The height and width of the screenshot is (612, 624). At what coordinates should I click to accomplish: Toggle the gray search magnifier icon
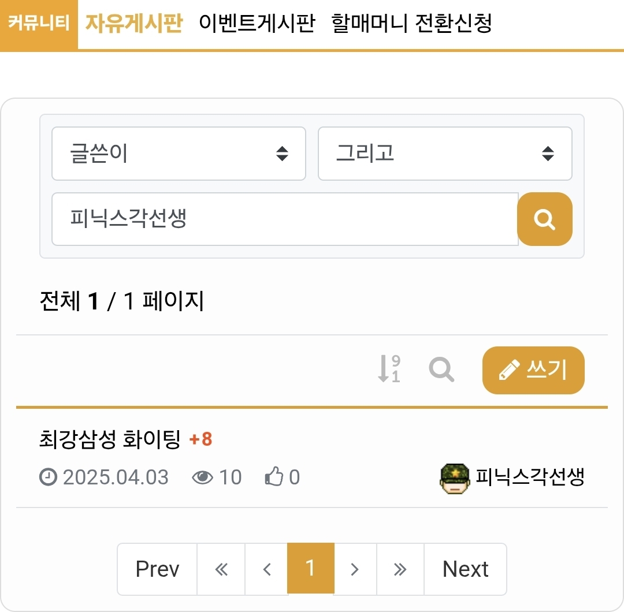click(x=441, y=369)
